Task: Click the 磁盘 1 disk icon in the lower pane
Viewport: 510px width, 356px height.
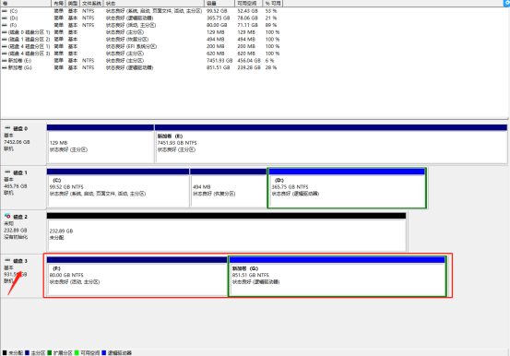Action: pyautogui.click(x=7, y=172)
